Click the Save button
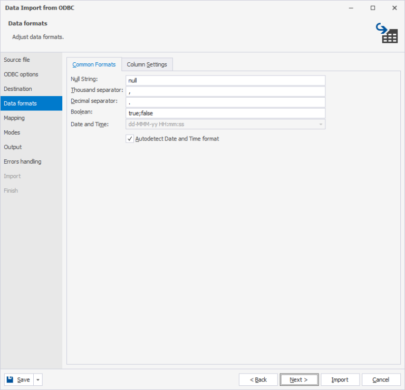The width and height of the screenshot is (405, 390). pos(19,379)
